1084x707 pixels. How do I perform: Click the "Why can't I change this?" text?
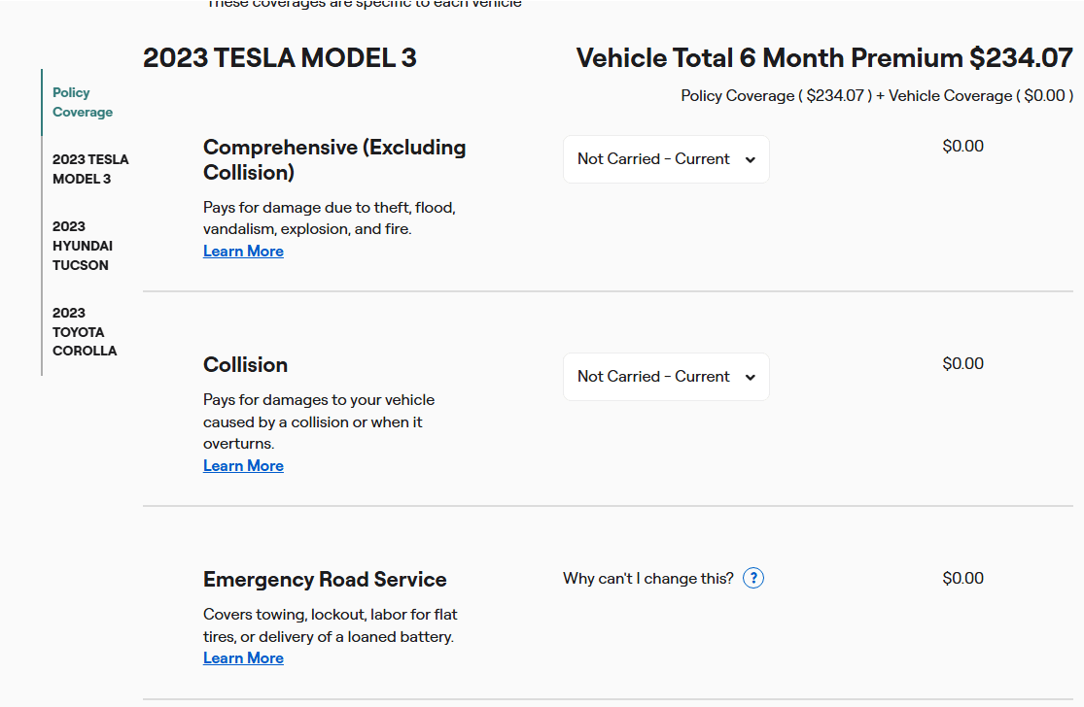[648, 579]
